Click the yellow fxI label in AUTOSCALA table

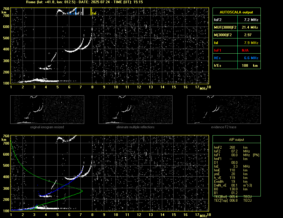click(x=216, y=43)
